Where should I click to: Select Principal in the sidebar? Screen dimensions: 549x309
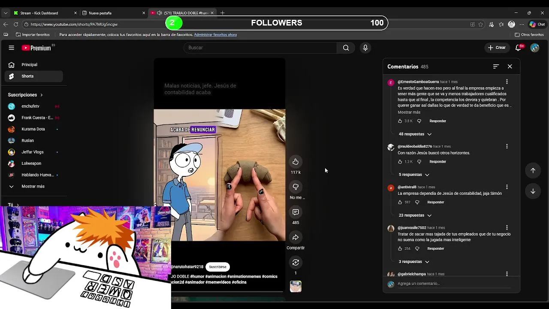33,65
